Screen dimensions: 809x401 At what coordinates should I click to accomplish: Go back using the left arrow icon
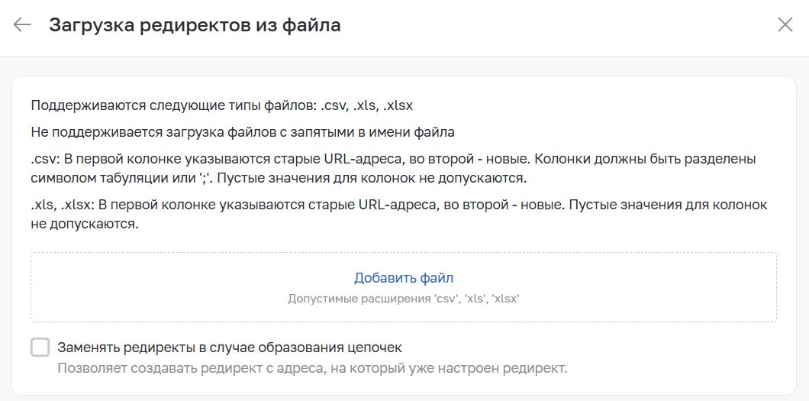[x=22, y=24]
